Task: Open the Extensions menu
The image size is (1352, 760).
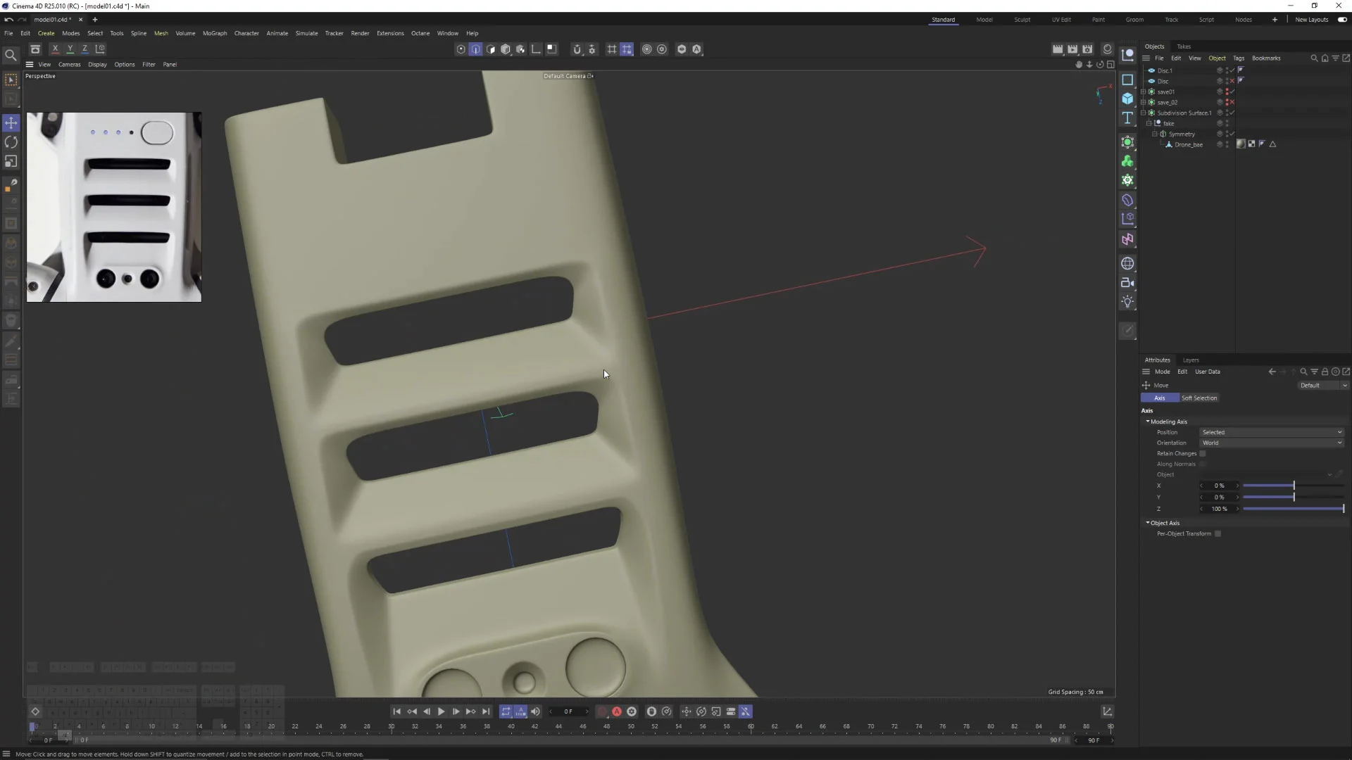Action: click(x=390, y=33)
